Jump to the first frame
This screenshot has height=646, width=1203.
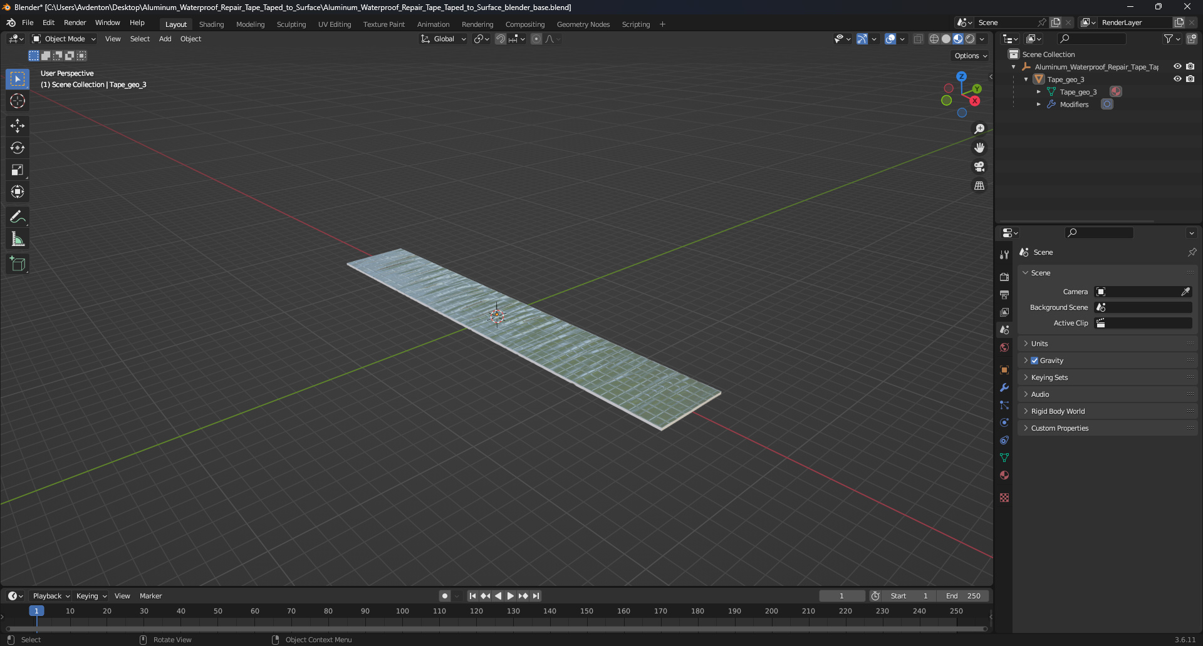[x=472, y=596]
